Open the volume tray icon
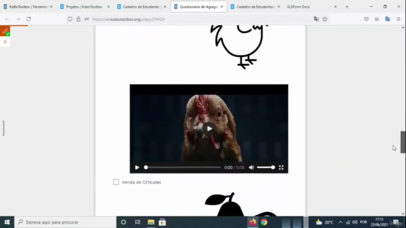Viewport: 406px width, 228px height. (355, 222)
